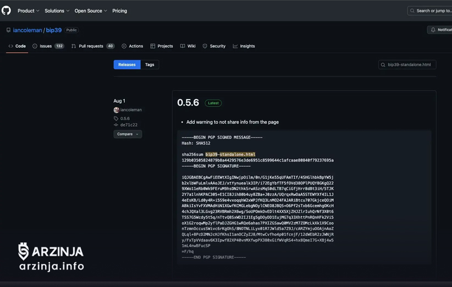Open the Pricing page
Image resolution: width=452 pixels, height=287 pixels.
[120, 10]
